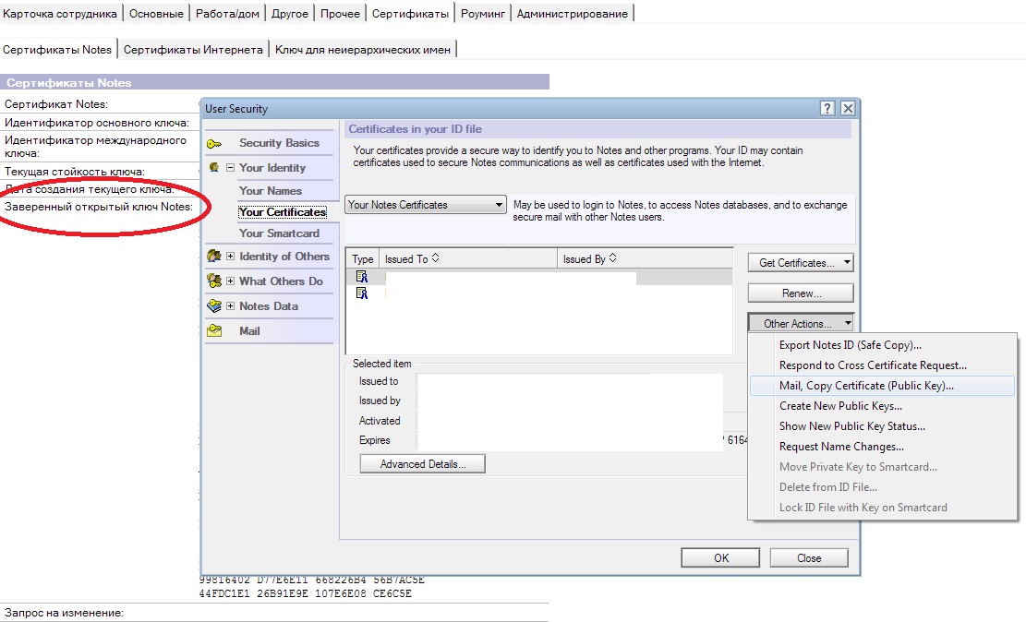The width and height of the screenshot is (1026, 622).
Task: Expand the What Others Do node
Action: coord(230,281)
